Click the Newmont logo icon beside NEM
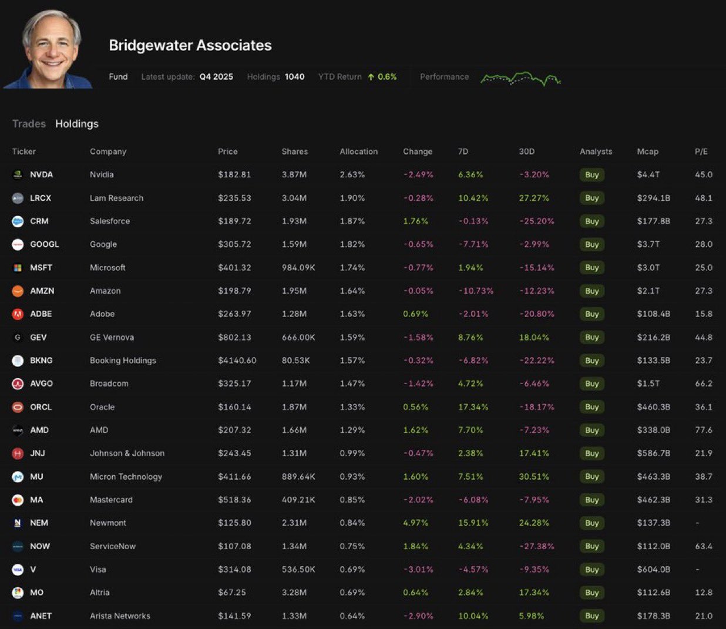The width and height of the screenshot is (726, 629). tap(18, 523)
